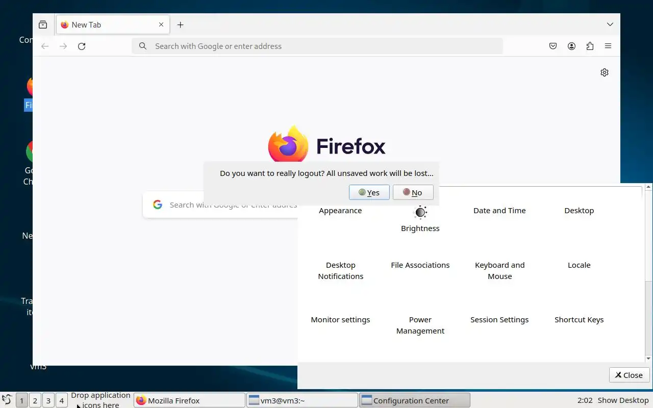Click the Firefox tab favicon
Image resolution: width=653 pixels, height=408 pixels.
64,24
